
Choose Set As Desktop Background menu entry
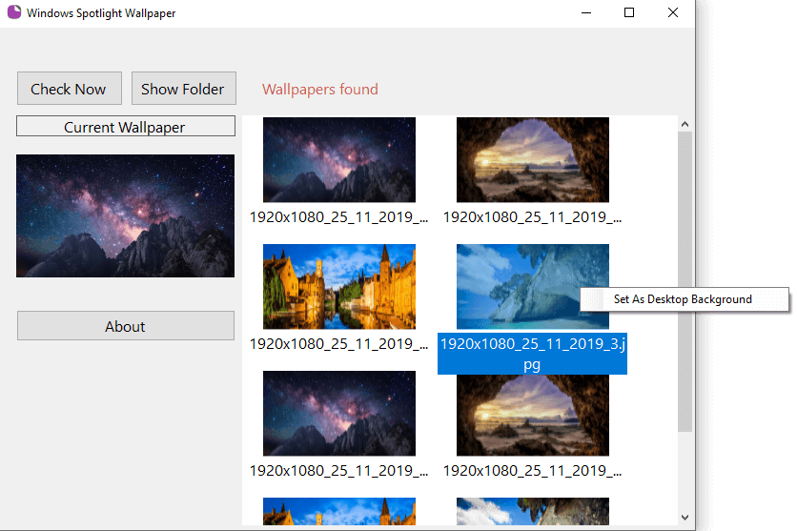click(685, 299)
